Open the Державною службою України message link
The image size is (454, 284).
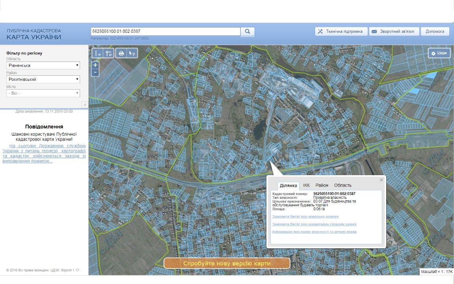pos(44,153)
